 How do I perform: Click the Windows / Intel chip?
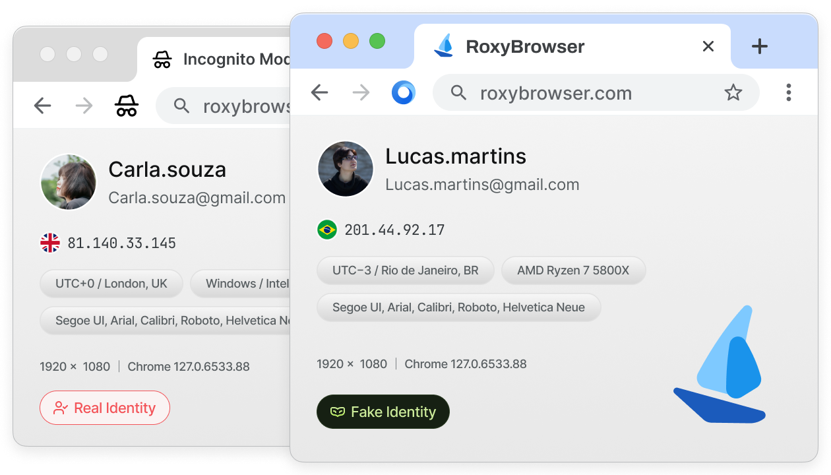pyautogui.click(x=240, y=284)
